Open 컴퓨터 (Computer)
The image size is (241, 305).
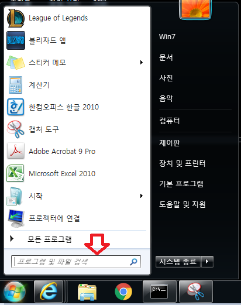(x=169, y=121)
